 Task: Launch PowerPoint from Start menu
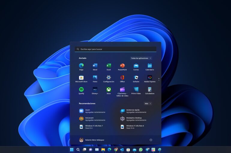(x=122, y=67)
